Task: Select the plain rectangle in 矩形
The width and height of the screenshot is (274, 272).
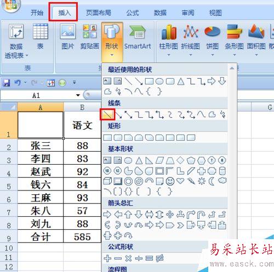Action: coord(107,137)
